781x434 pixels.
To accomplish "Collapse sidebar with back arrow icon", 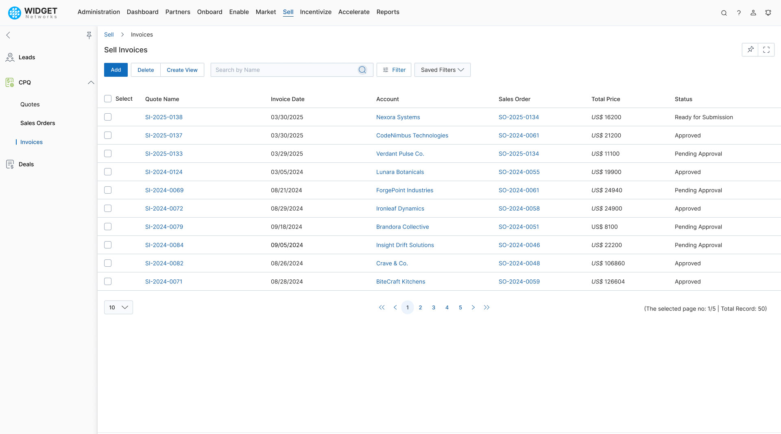I will tap(8, 35).
